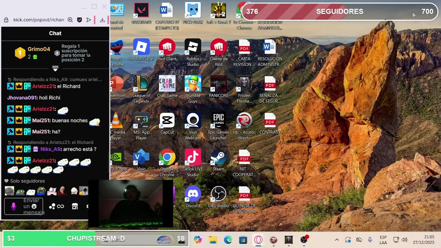Open Copilot from the taskbar

pyautogui.click(x=198, y=240)
